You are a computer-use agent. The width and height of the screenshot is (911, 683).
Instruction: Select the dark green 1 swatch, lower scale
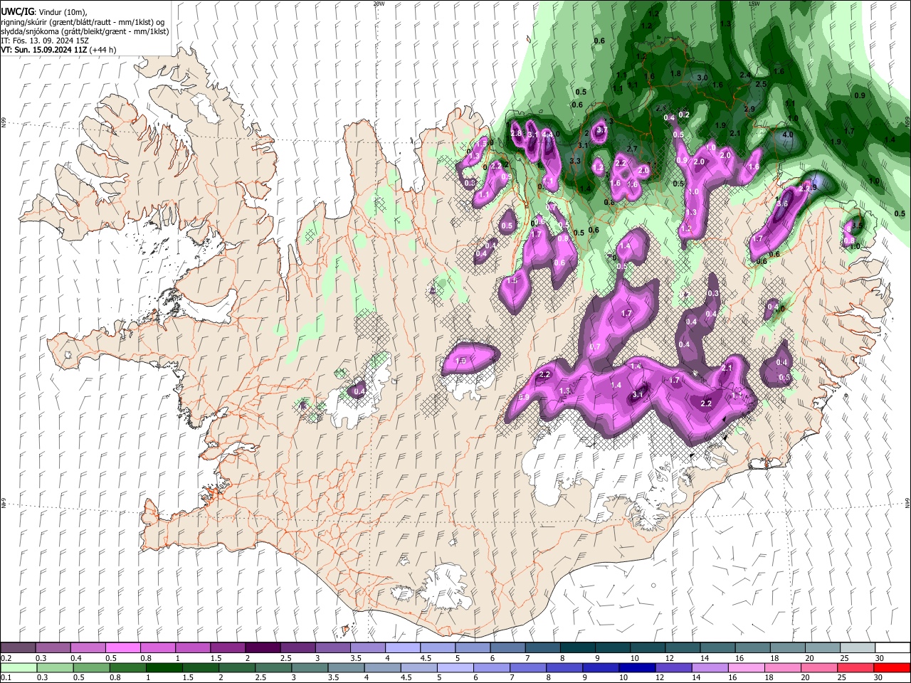click(x=164, y=667)
